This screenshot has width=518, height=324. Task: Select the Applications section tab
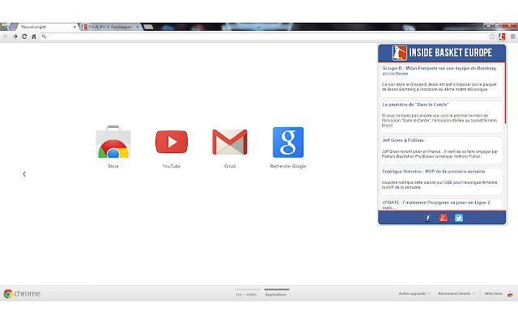pos(276,294)
